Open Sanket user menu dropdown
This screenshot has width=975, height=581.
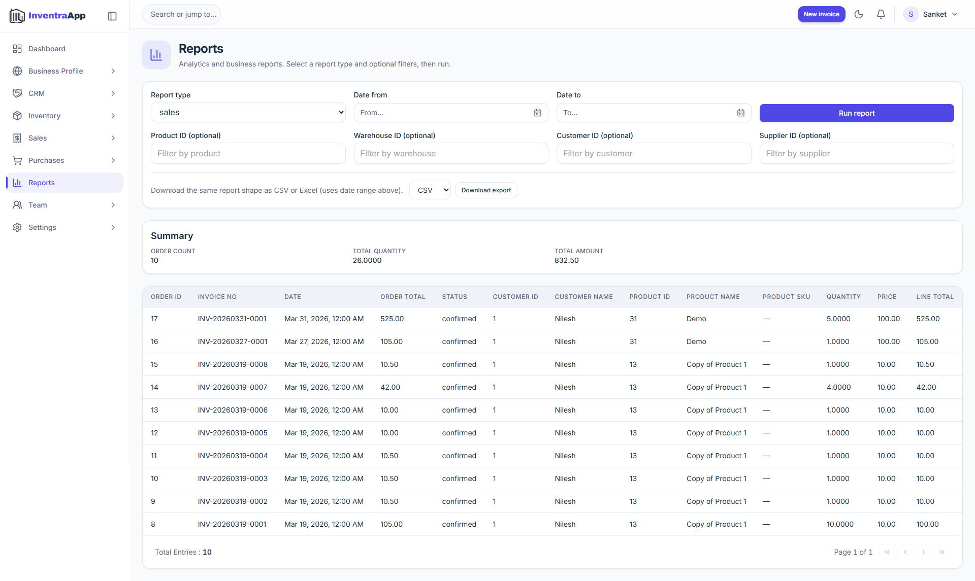tap(931, 14)
